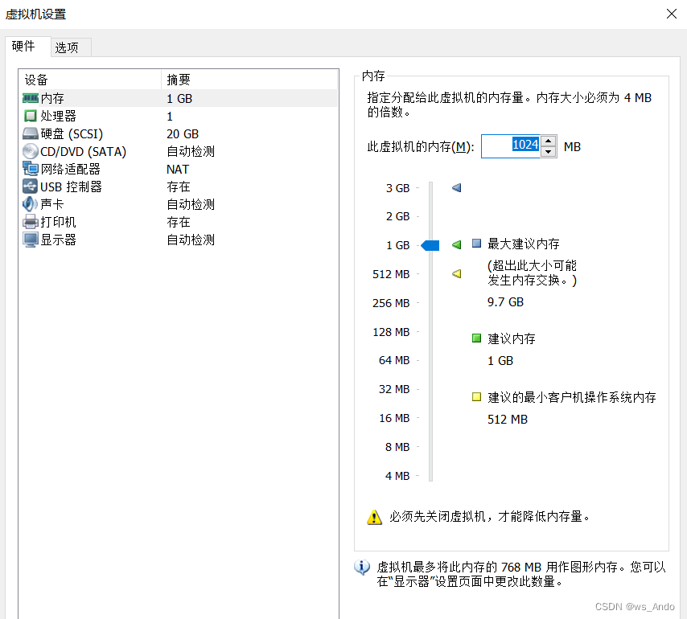Set memory slider to 2 GB label
Image resolution: width=687 pixels, height=619 pixels.
click(x=398, y=216)
